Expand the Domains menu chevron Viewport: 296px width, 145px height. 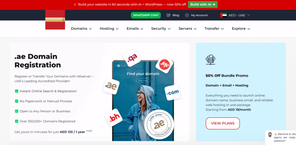click(x=90, y=29)
